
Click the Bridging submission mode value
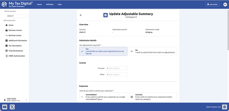point(149,32)
